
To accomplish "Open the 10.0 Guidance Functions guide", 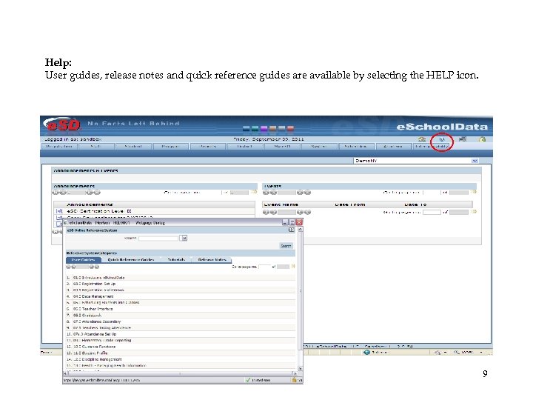I will (x=94, y=347).
